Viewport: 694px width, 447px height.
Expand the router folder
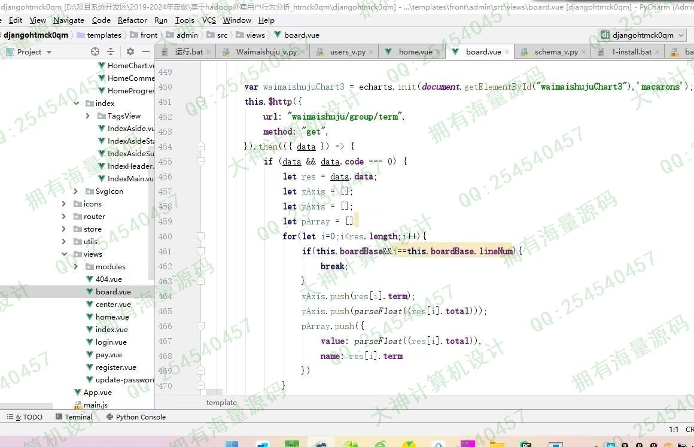pos(64,217)
